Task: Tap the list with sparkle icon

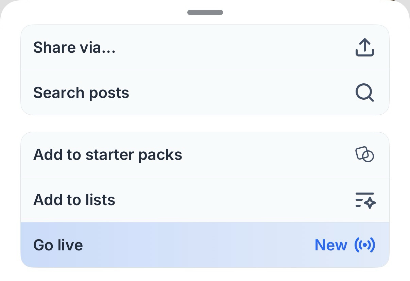Action: (x=365, y=200)
